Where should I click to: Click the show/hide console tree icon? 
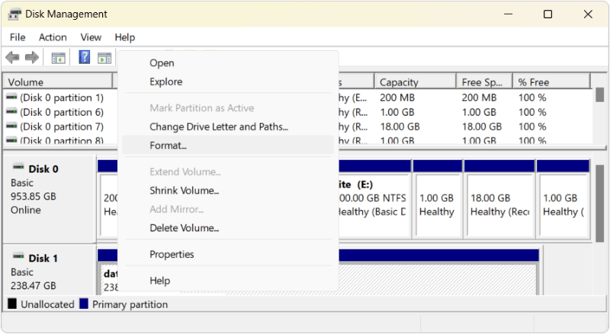point(58,58)
